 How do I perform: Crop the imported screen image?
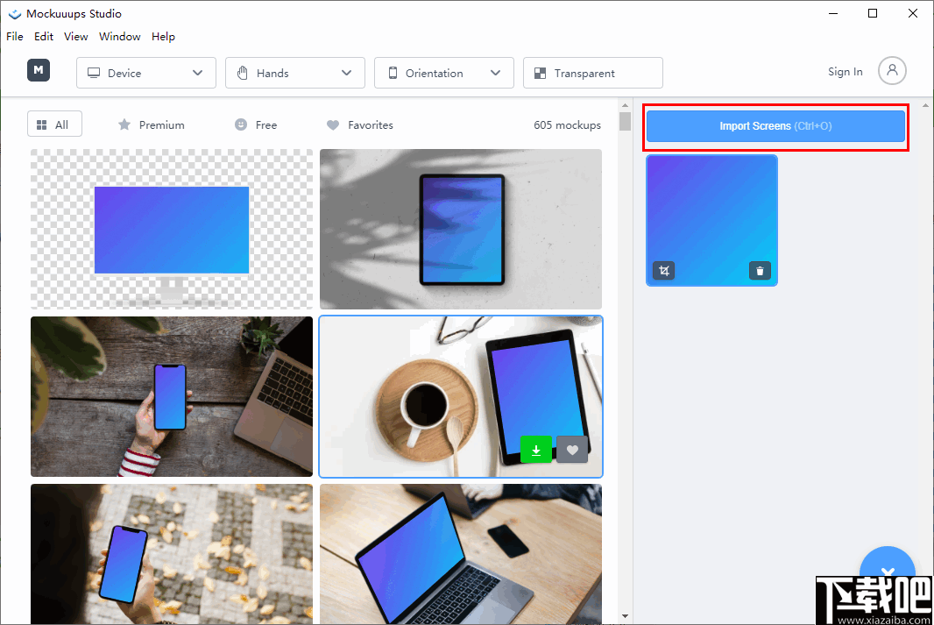click(663, 270)
